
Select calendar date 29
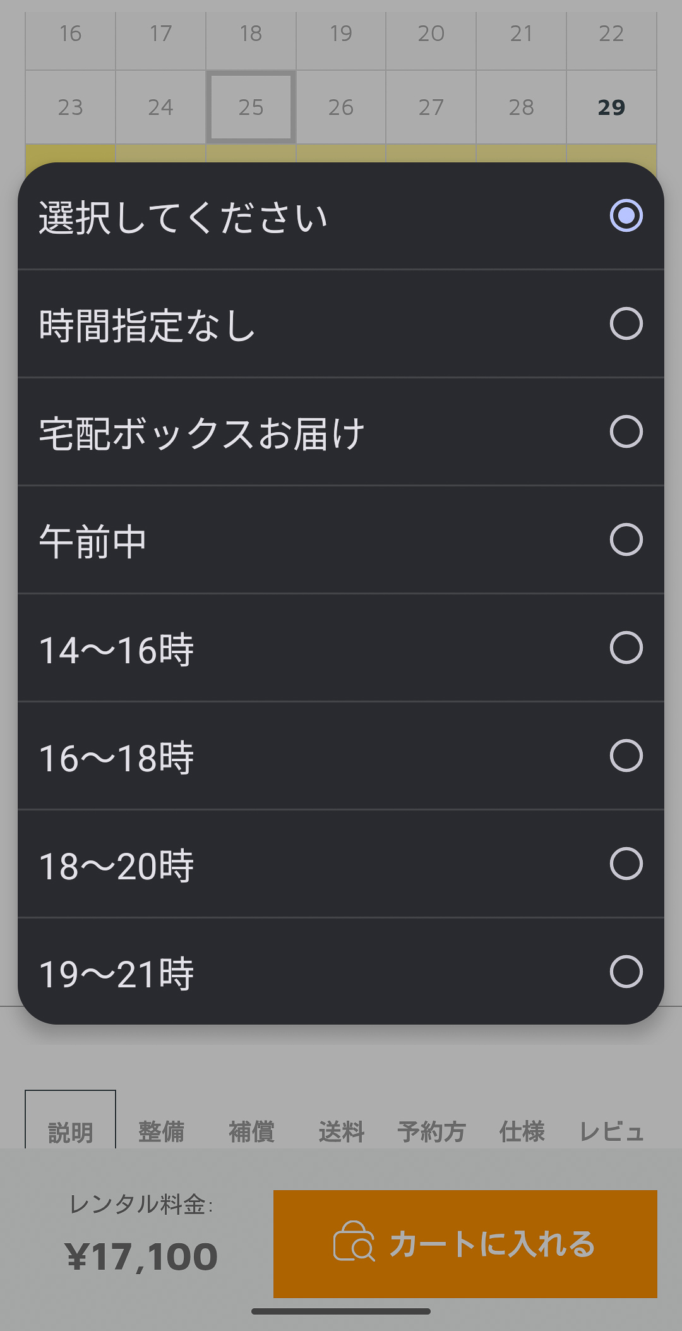tap(611, 107)
